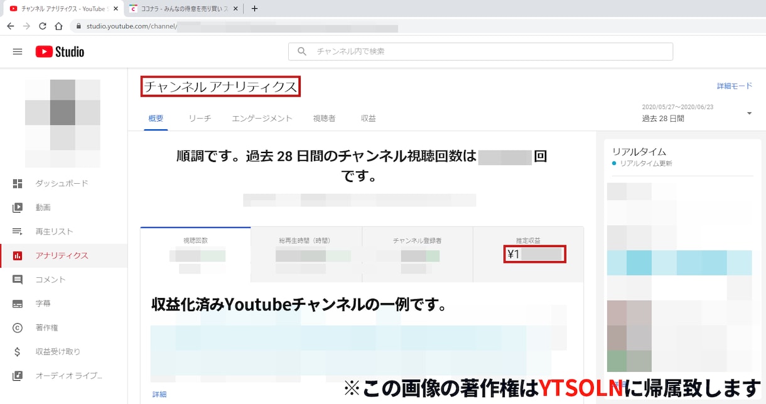Click the YouTube Studio logo

click(60, 51)
